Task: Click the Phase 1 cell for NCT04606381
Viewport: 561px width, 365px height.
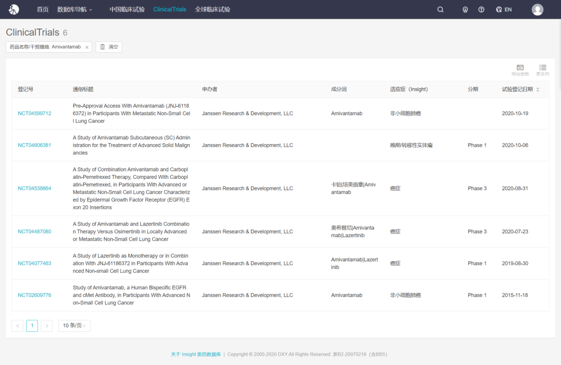Action: click(477, 145)
